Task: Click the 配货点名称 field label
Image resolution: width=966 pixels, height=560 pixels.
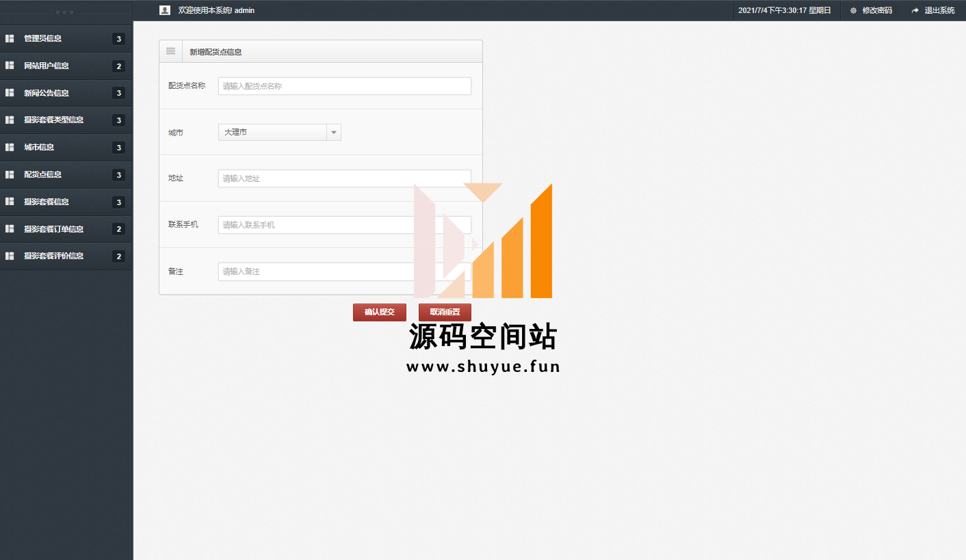Action: (x=187, y=85)
